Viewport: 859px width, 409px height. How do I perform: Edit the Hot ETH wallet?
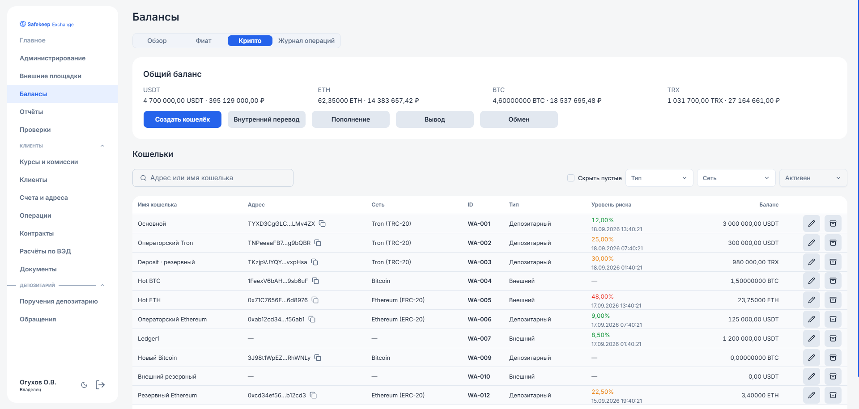[812, 300]
